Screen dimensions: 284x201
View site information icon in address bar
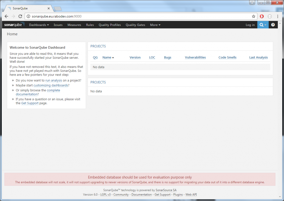click(x=29, y=16)
